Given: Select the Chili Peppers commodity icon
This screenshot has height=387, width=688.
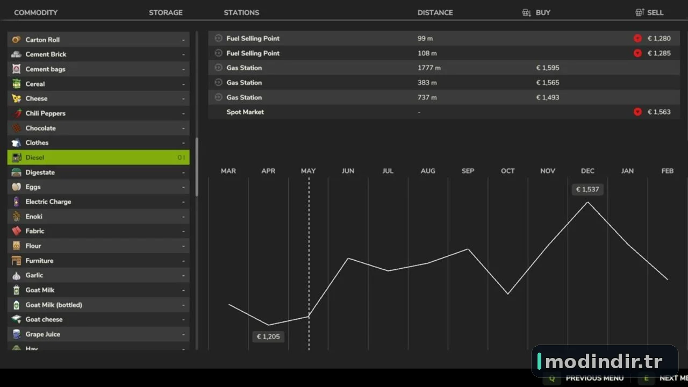Looking at the screenshot, I should click(x=17, y=113).
